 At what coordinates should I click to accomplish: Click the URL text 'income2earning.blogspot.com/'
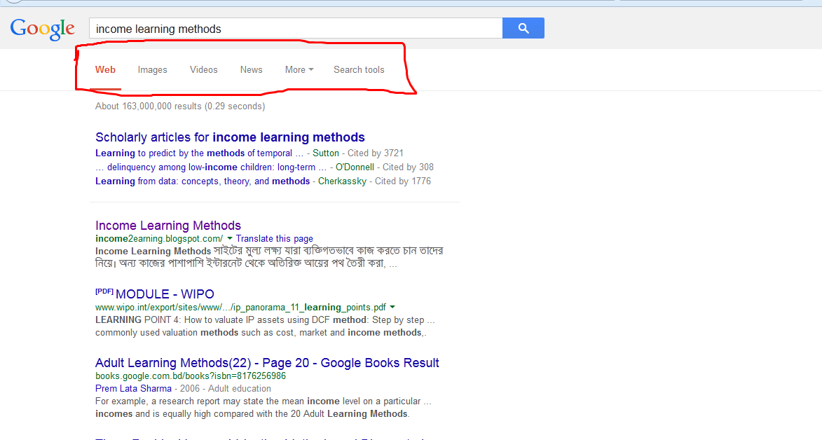pyautogui.click(x=159, y=239)
